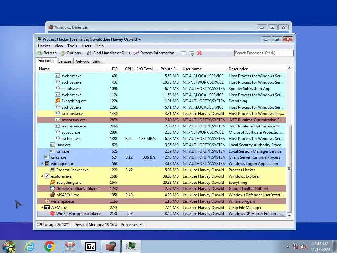Select mscorsvw.exe row with PID 2876
Screen dimensions: 337x253
[x=161, y=120]
